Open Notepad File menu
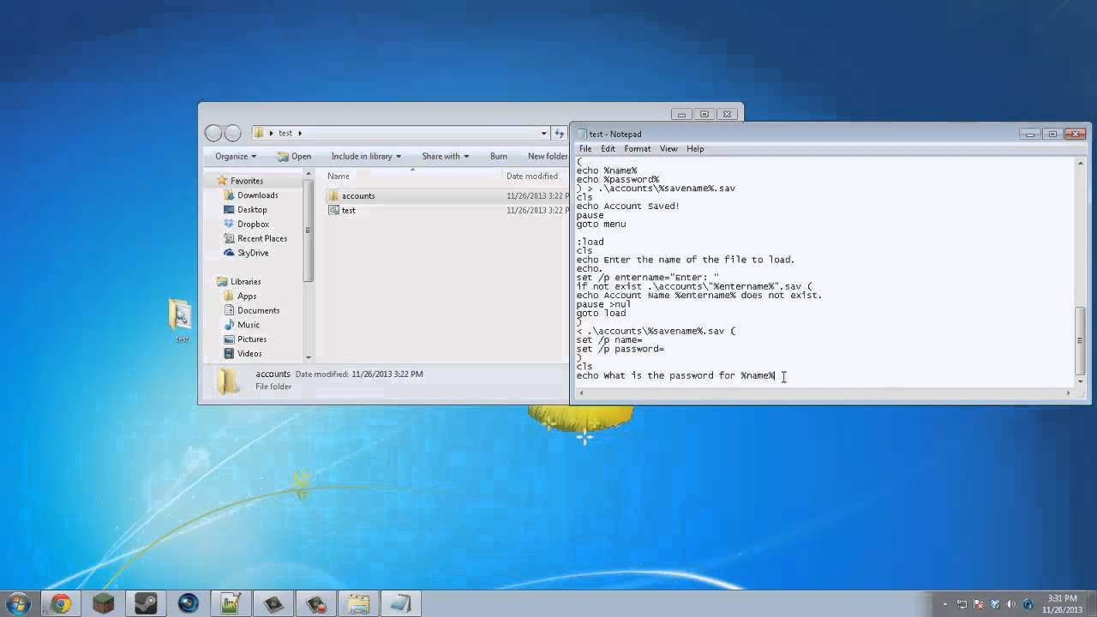This screenshot has height=617, width=1097. pos(585,148)
